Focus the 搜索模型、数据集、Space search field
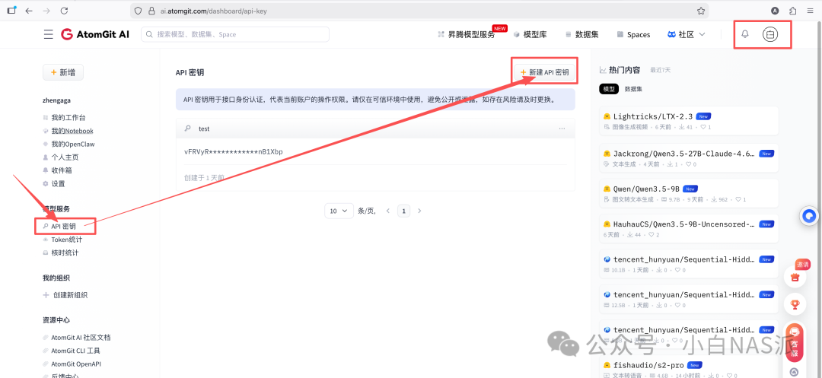The height and width of the screenshot is (378, 822). point(235,34)
